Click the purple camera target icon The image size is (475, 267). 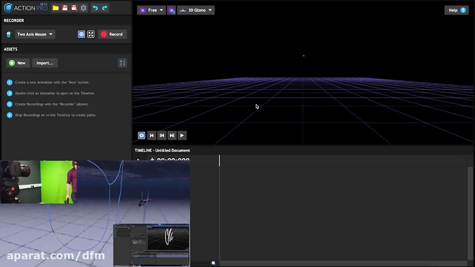(172, 10)
